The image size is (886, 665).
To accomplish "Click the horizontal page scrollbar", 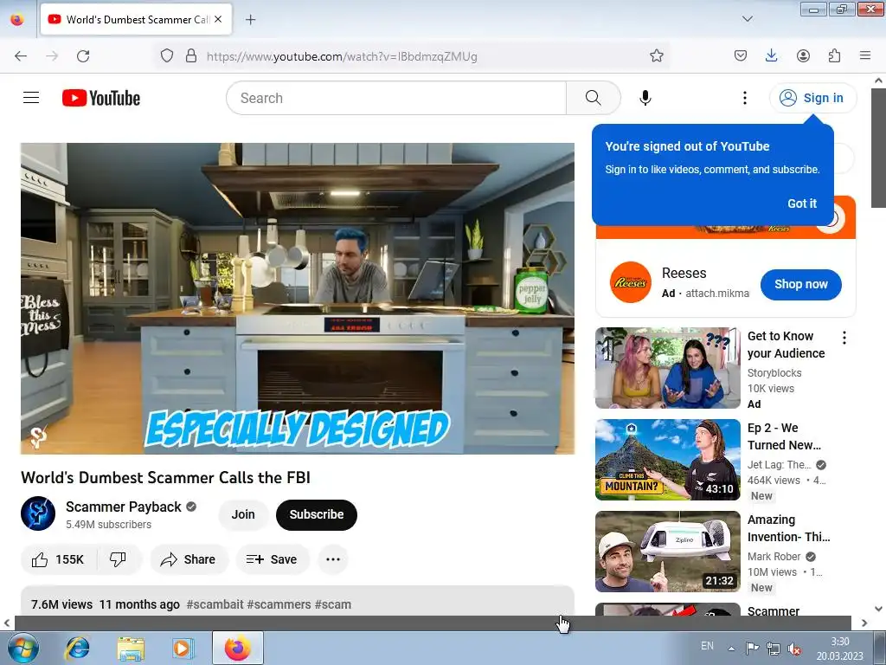I will pos(433,623).
